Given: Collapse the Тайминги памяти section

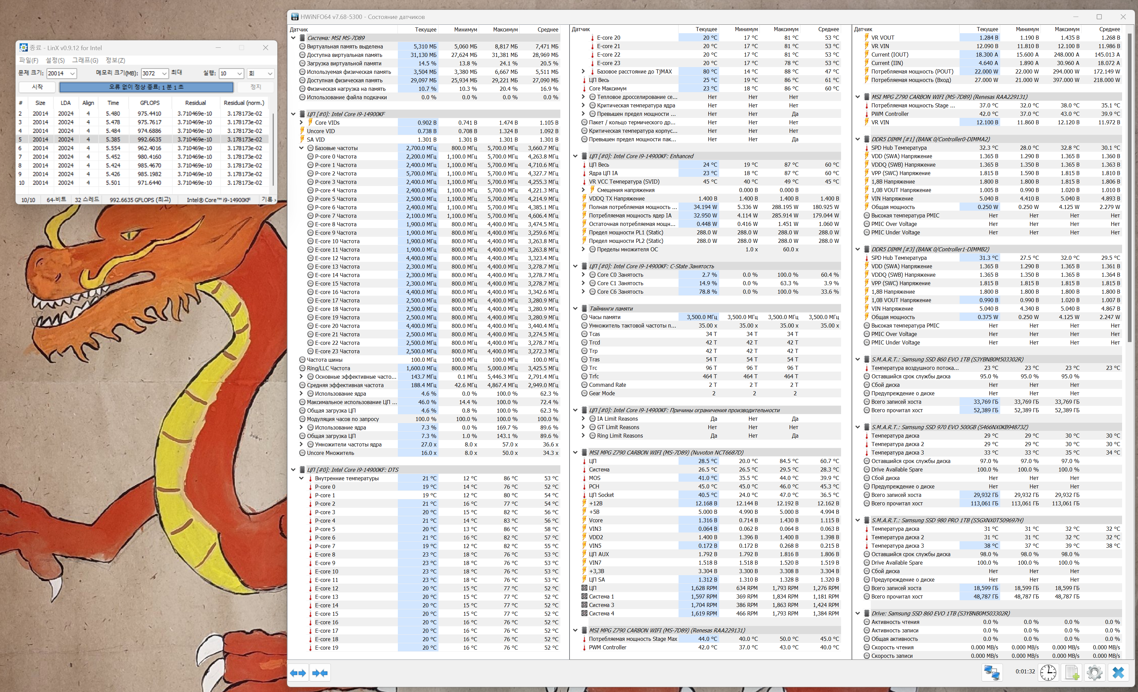Looking at the screenshot, I should pos(576,309).
